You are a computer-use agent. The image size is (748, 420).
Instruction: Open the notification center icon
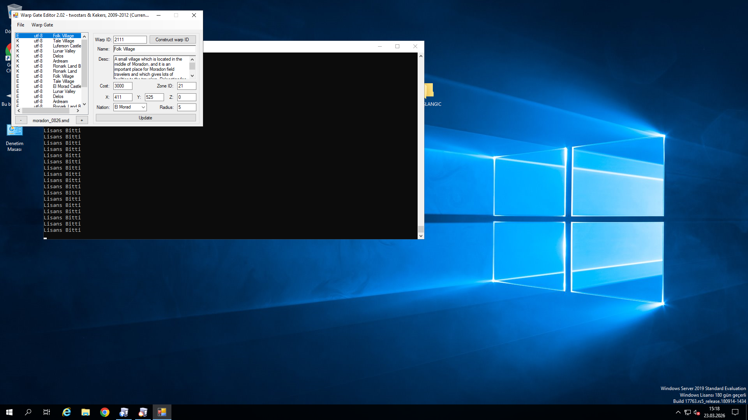[735, 412]
